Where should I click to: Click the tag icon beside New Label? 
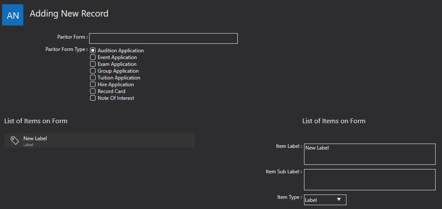(x=15, y=141)
